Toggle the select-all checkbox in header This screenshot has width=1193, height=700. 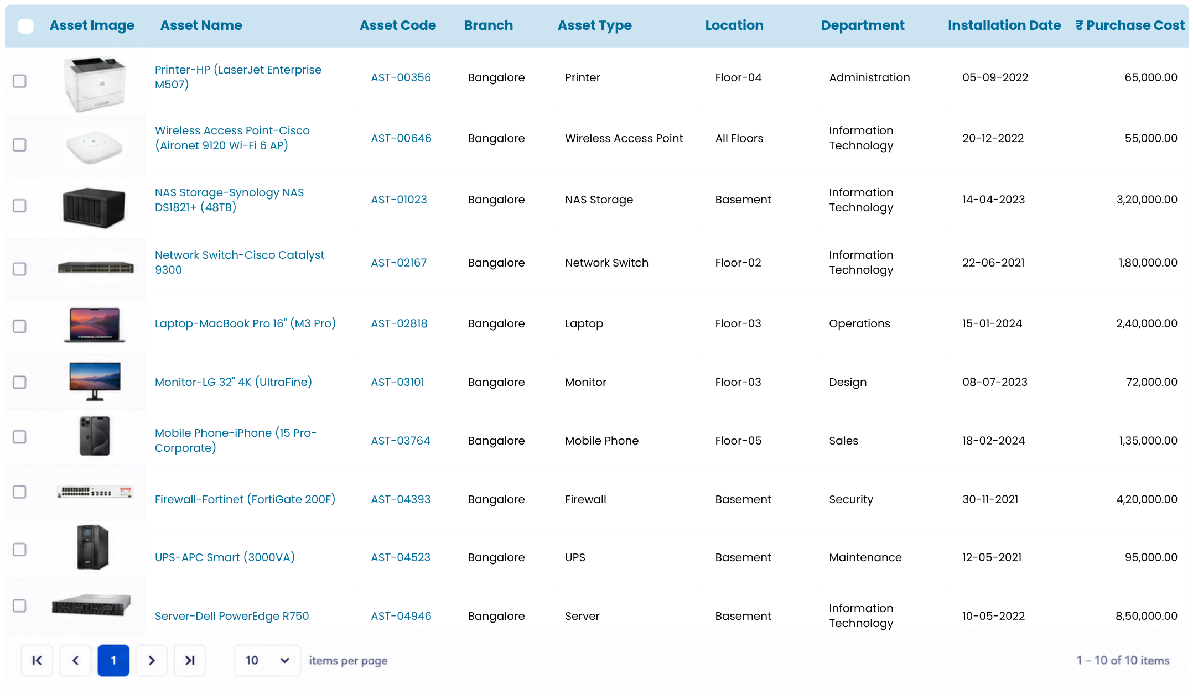point(25,26)
